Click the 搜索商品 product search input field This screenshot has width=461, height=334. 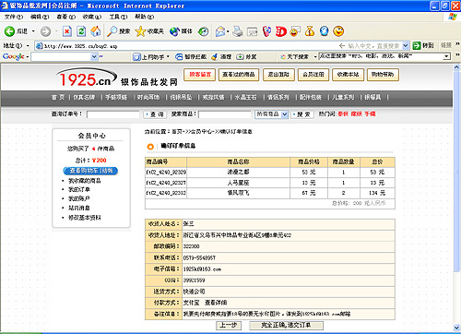pos(225,114)
